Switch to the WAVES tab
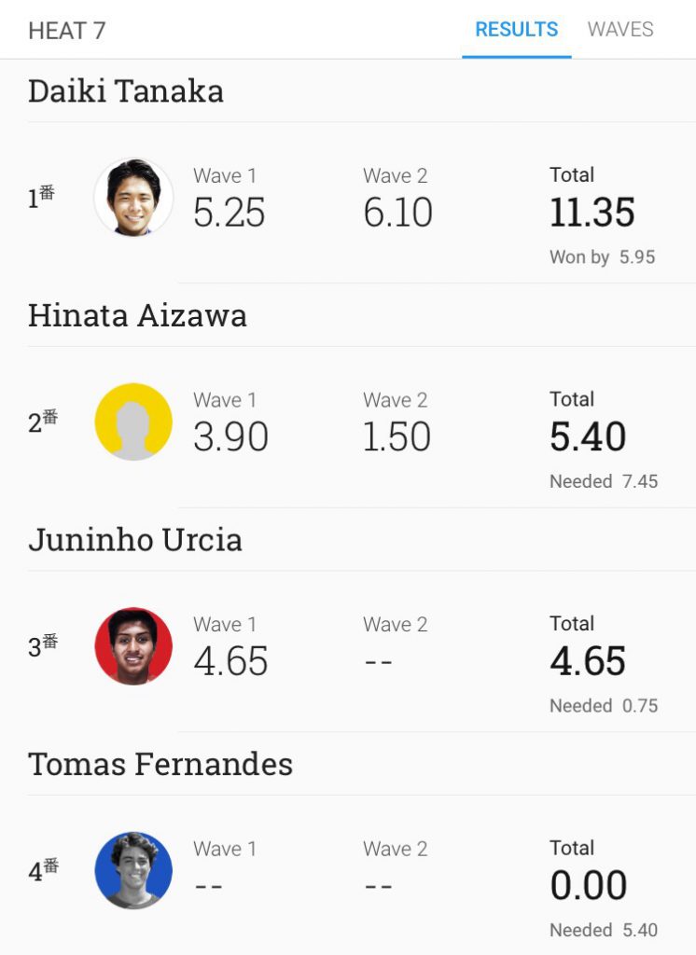 pos(620,29)
